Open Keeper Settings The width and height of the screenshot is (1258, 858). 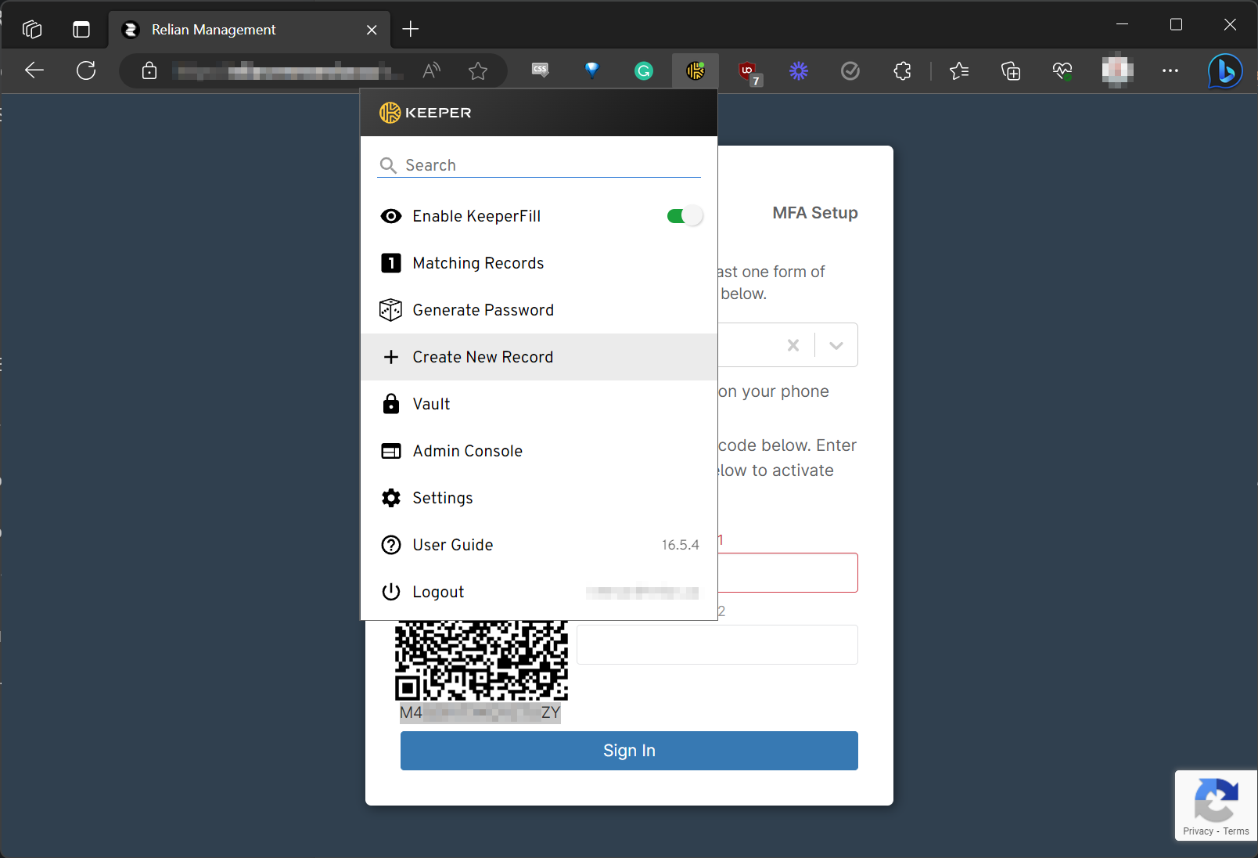[539, 498]
